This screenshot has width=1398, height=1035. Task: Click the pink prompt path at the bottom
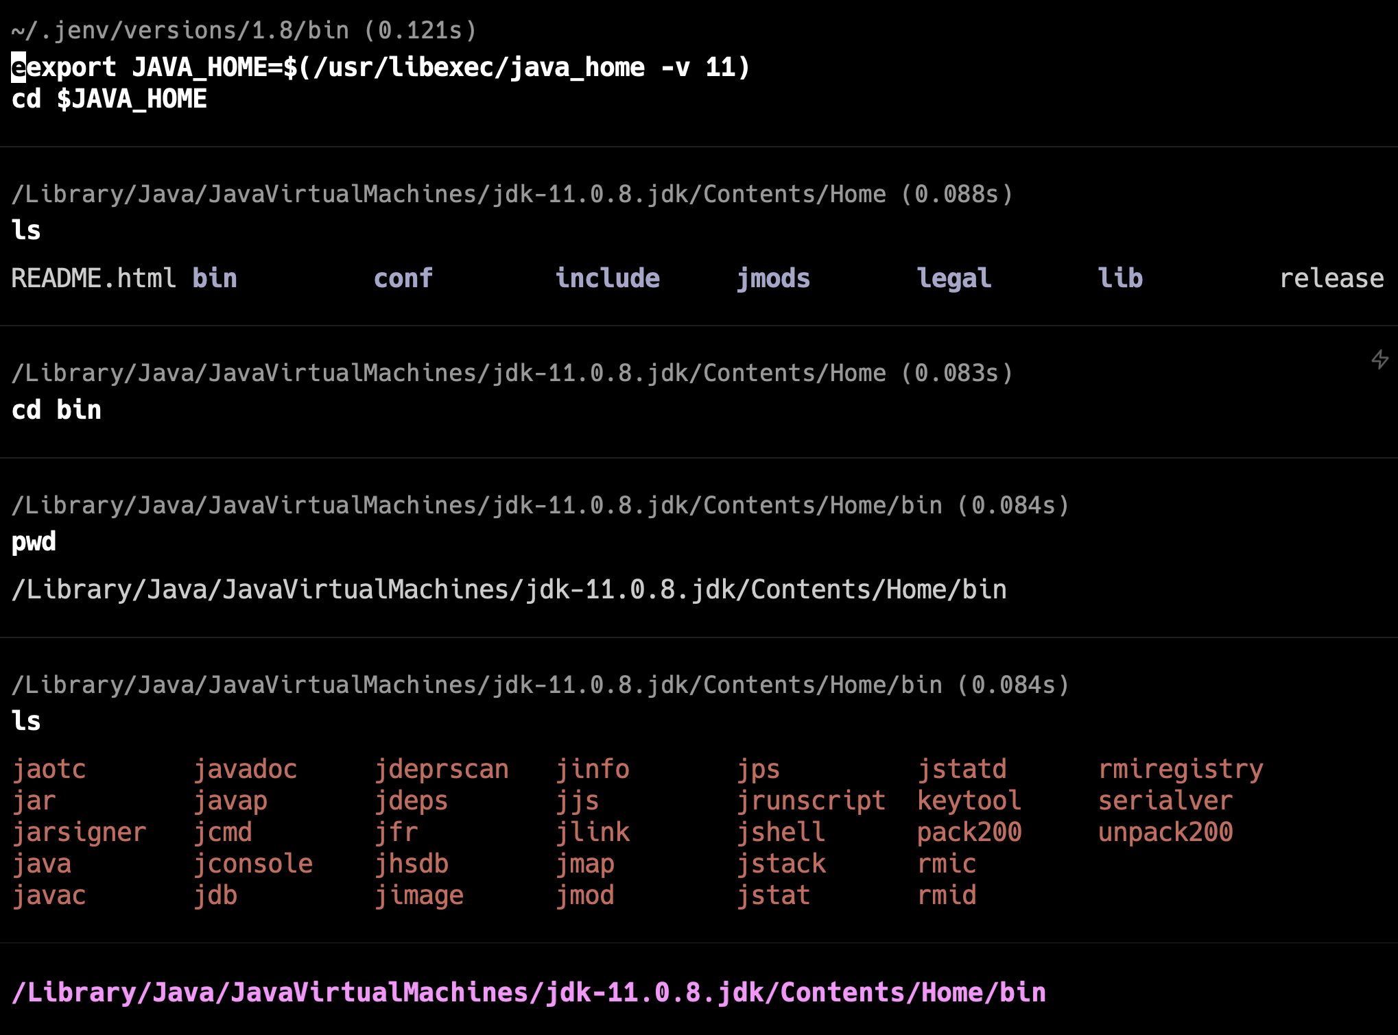pos(529,993)
